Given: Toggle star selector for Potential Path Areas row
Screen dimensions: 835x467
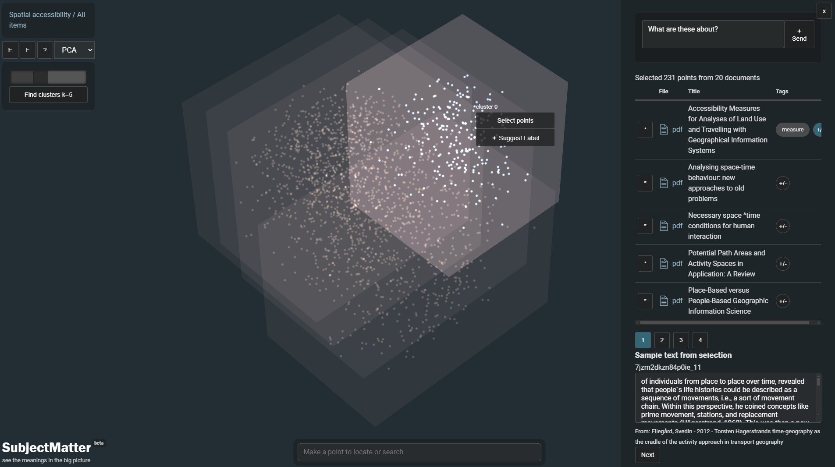Looking at the screenshot, I should click(645, 264).
